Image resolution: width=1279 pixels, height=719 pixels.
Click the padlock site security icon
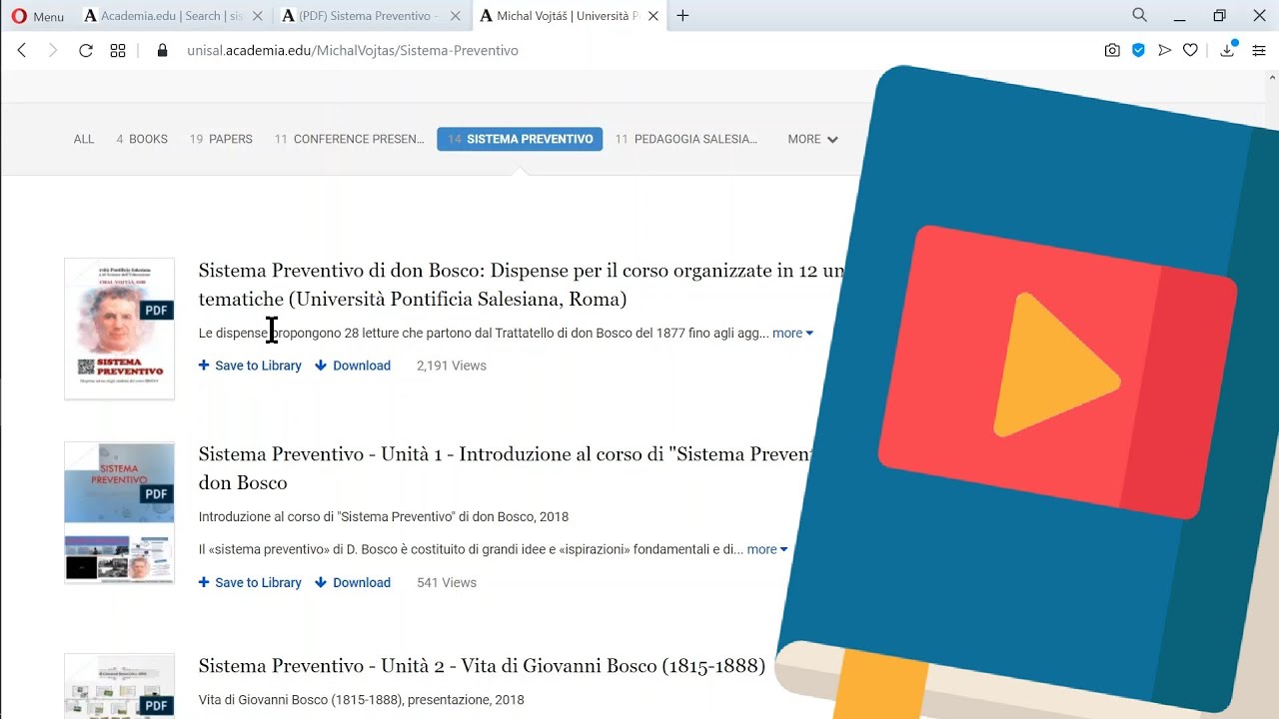click(x=163, y=50)
